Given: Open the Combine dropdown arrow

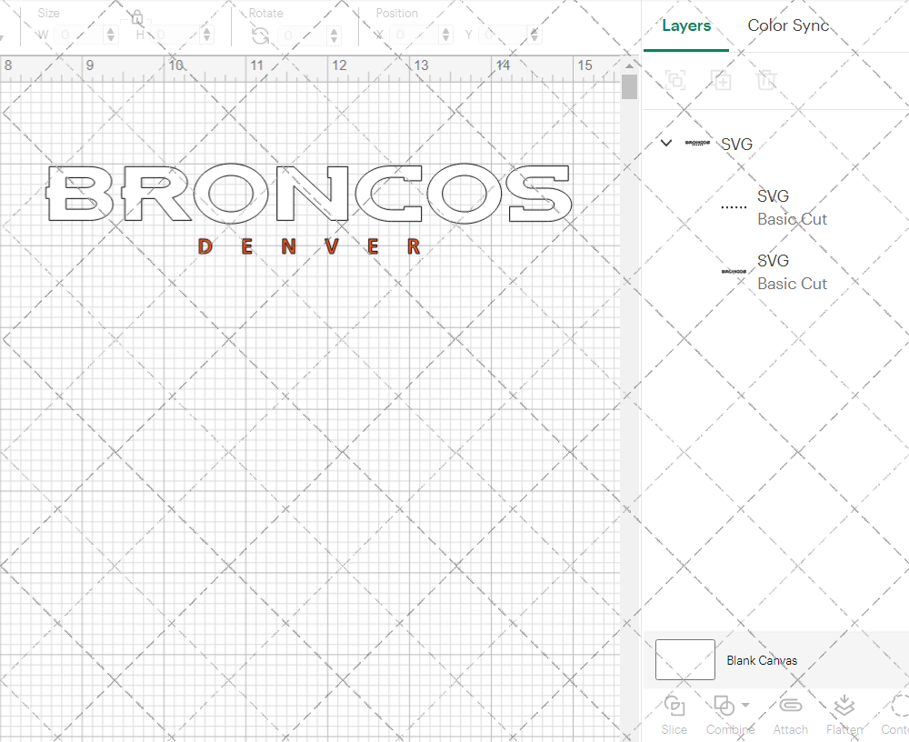Looking at the screenshot, I should point(745,706).
